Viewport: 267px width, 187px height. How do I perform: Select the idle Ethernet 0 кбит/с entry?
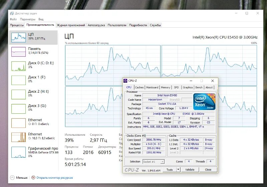coord(34,123)
